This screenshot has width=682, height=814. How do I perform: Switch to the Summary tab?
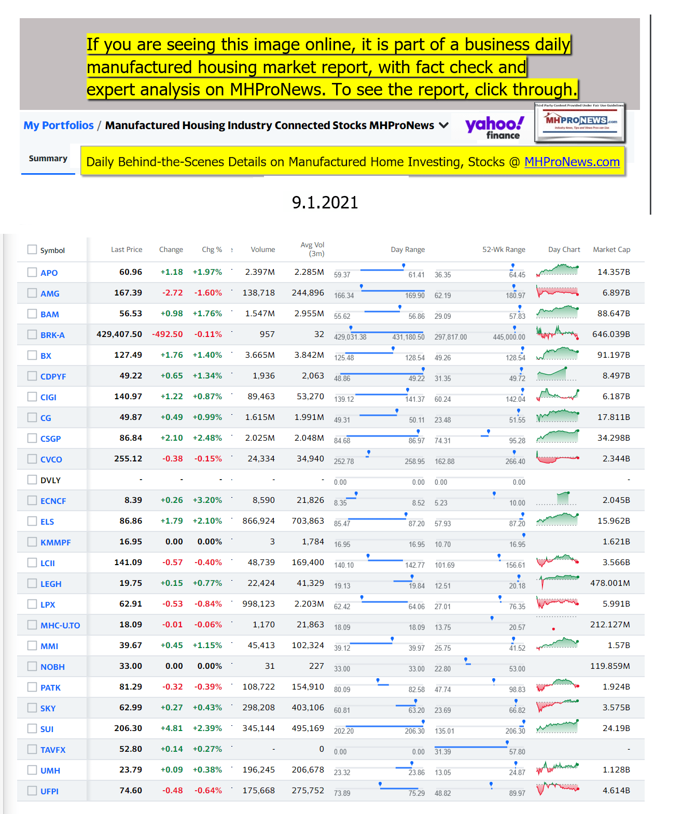(48, 158)
